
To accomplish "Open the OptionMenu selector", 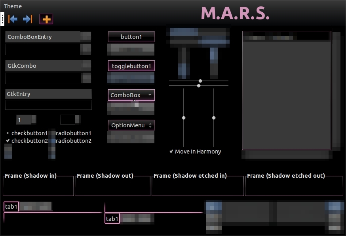I will 131,125.
